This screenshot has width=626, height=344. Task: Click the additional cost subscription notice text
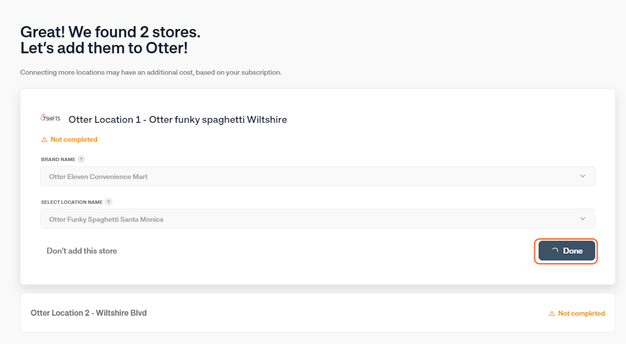151,72
